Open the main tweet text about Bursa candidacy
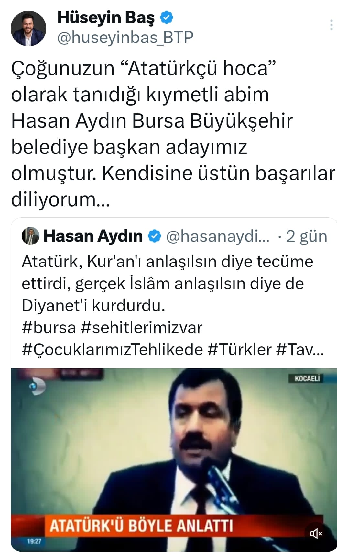The image size is (337, 555). (173, 134)
